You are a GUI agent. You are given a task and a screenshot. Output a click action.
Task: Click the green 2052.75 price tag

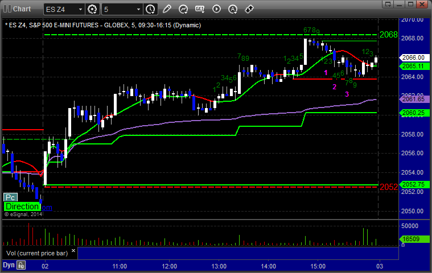[414, 184]
